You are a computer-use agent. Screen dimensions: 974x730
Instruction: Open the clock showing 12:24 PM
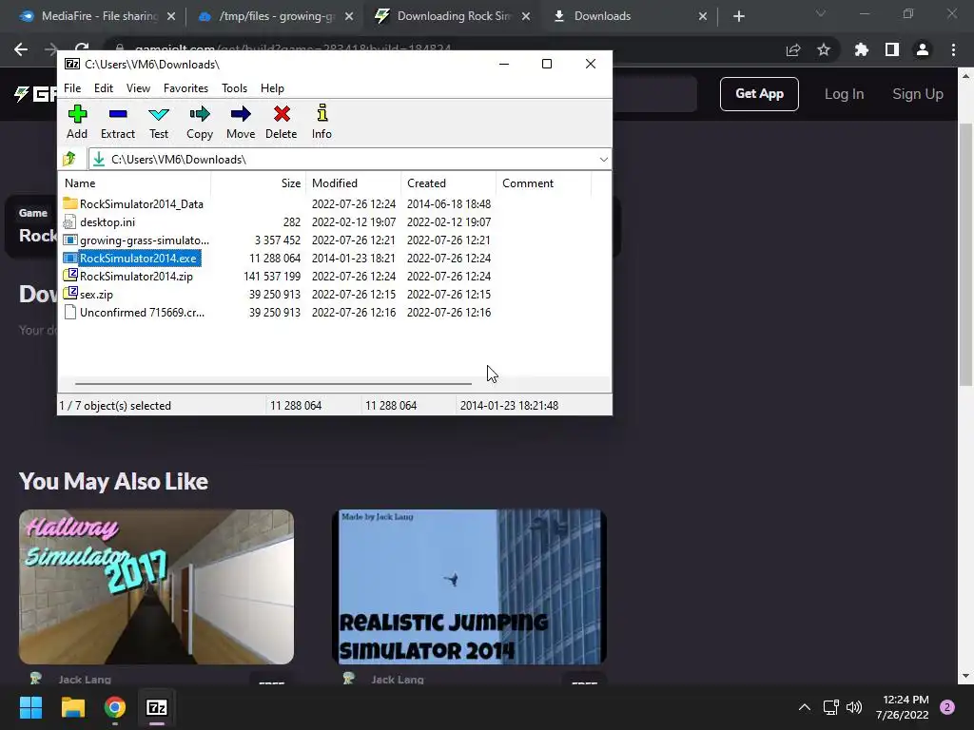[x=903, y=707]
